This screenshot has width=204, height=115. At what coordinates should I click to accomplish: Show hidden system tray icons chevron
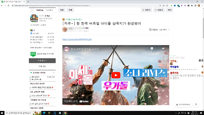pyautogui.click(x=176, y=113)
